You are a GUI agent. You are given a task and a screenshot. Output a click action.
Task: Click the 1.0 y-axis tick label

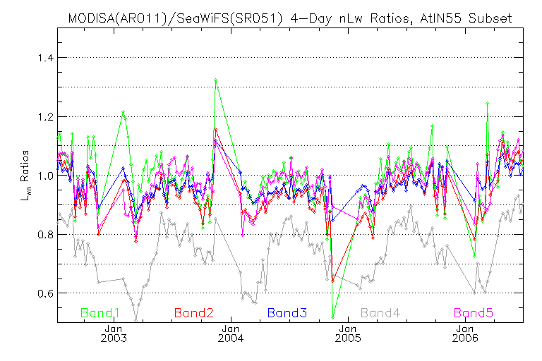(46, 176)
